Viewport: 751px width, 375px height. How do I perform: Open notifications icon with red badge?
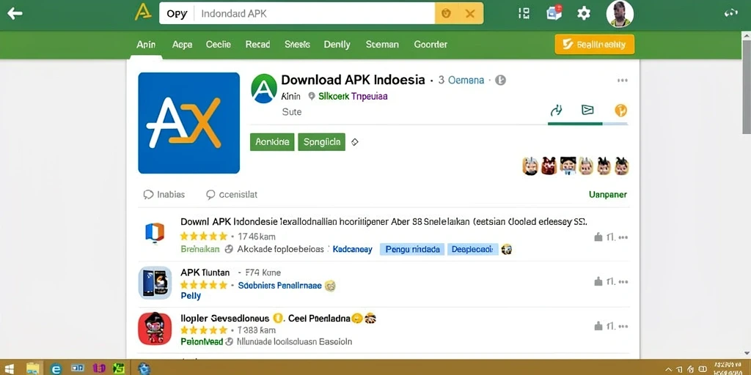[554, 12]
